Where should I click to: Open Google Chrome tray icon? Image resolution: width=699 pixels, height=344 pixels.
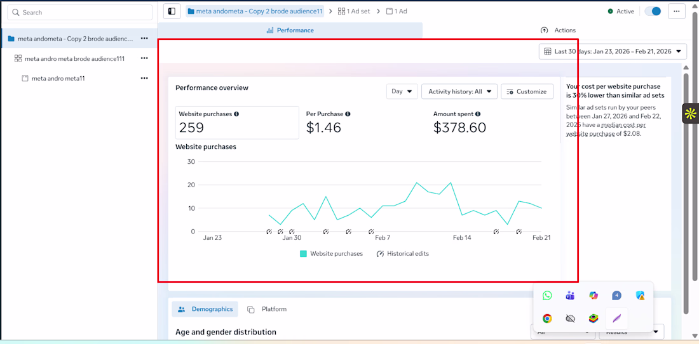[547, 319]
